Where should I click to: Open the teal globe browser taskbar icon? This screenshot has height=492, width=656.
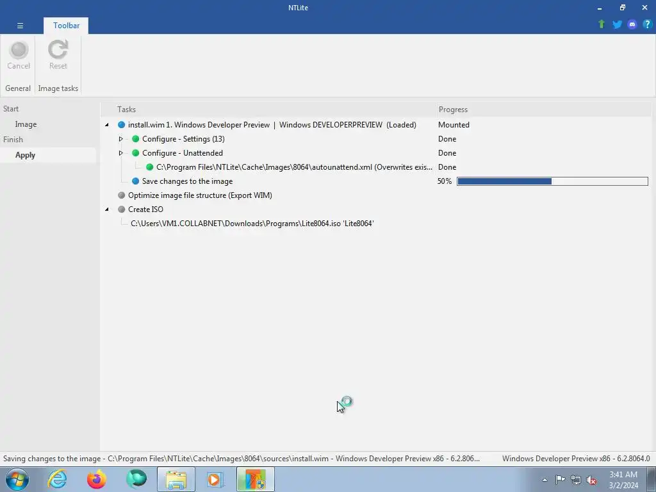136,479
